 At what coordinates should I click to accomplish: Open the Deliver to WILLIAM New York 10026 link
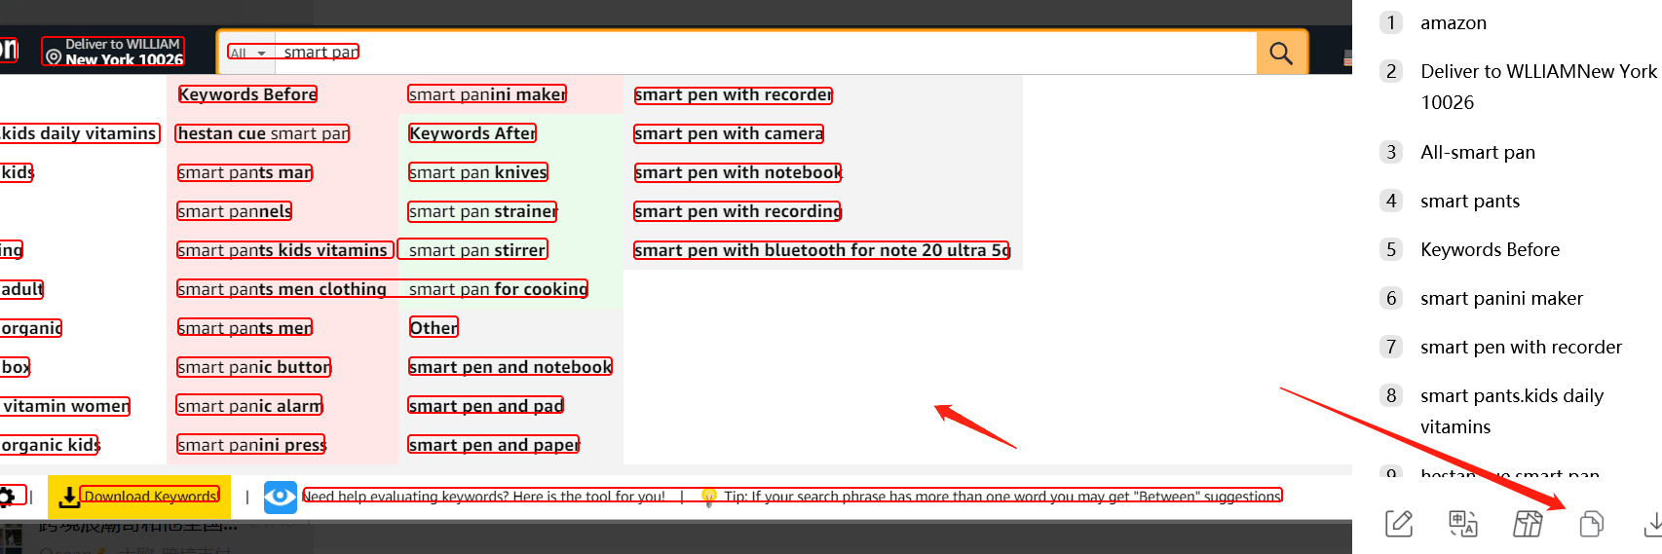click(x=114, y=52)
